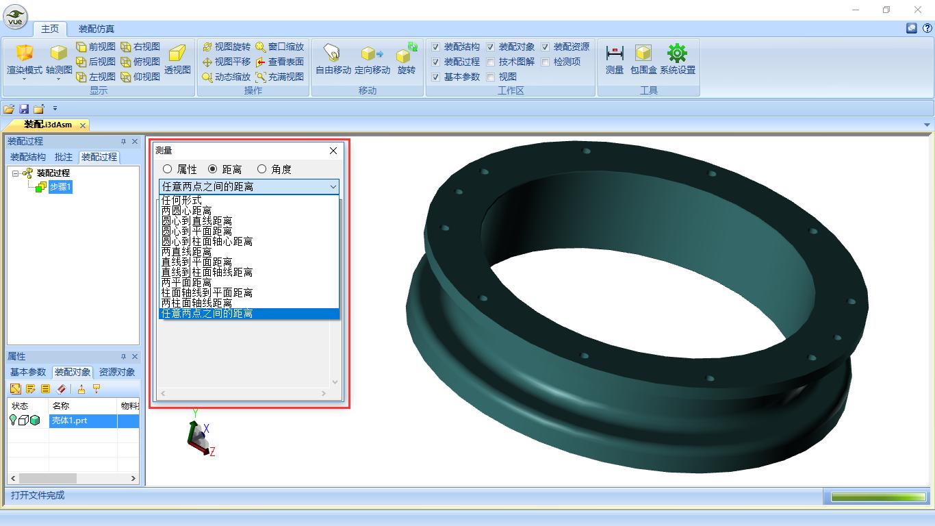The height and width of the screenshot is (526, 935).
Task: Collapse the 装配过程 tree root node
Action: click(x=16, y=173)
